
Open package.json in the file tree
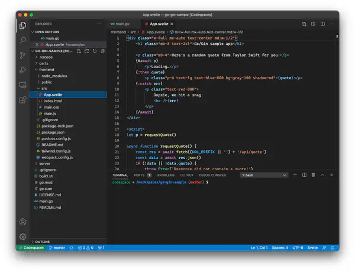[53, 132]
